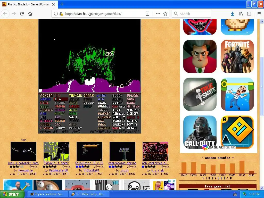Image resolution: width=264 pixels, height=198 pixels.
Task: Toggle the DOT S display option
Action: 132,125
